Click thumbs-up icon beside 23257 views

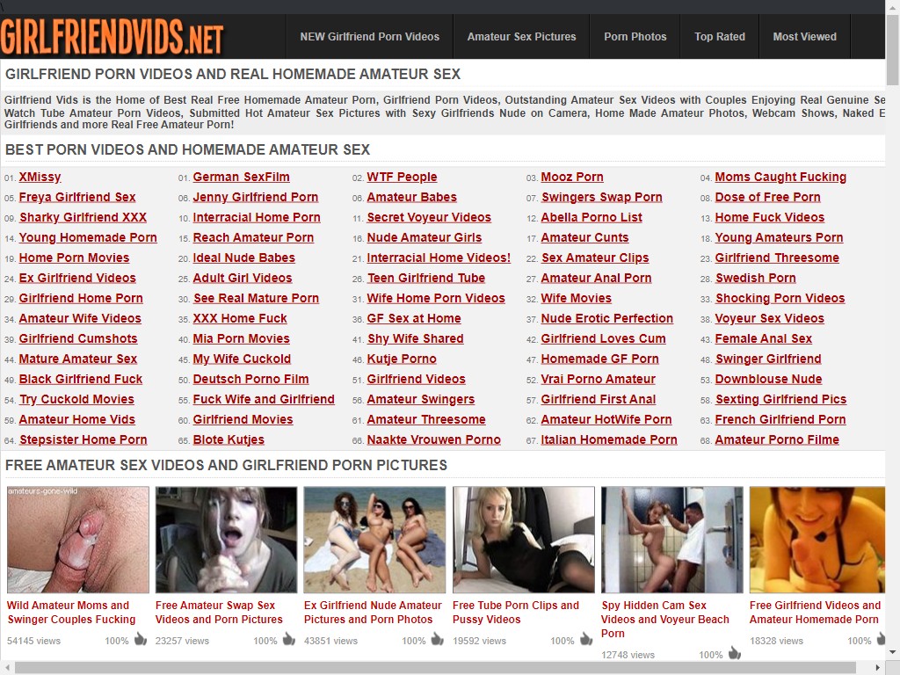click(289, 640)
